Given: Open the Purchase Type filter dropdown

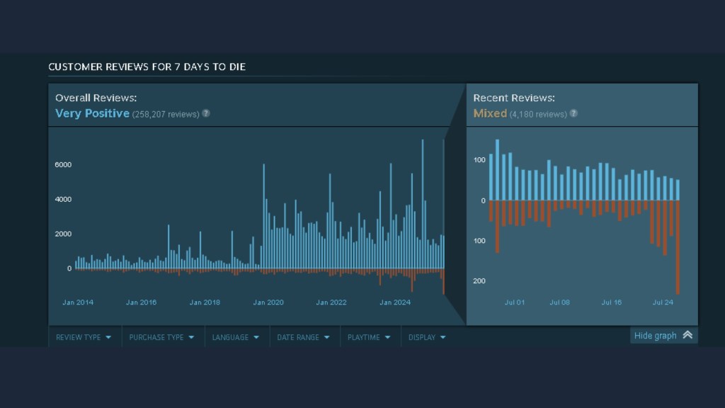Looking at the screenshot, I should click(162, 337).
